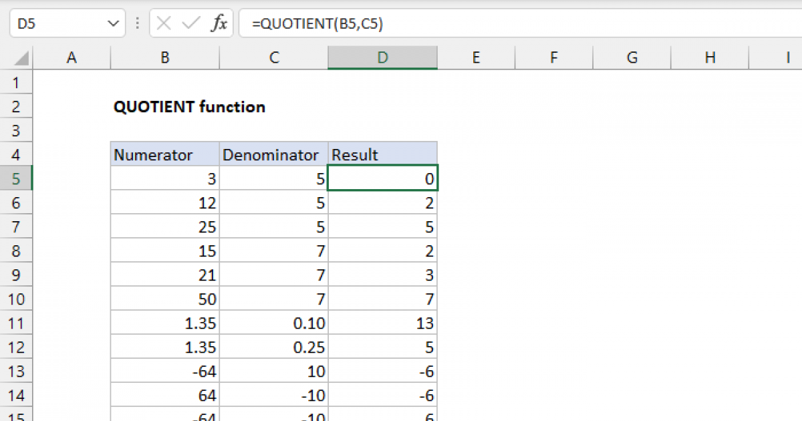Select numerator cell 64 in row 14
The height and width of the screenshot is (421, 802).
point(164,396)
